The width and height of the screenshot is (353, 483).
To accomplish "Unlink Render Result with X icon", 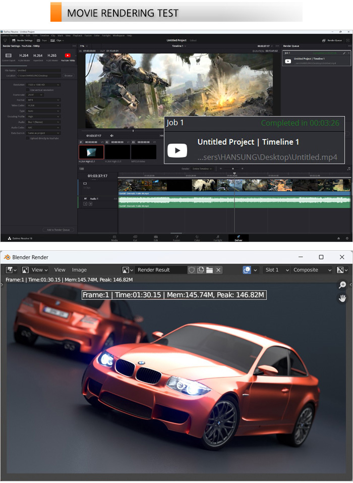I will [218, 270].
